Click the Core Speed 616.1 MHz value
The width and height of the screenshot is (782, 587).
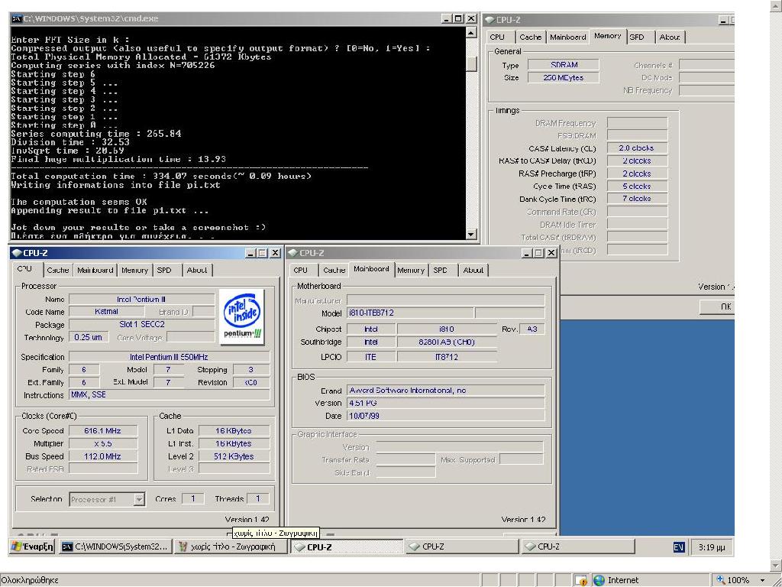pyautogui.click(x=103, y=431)
